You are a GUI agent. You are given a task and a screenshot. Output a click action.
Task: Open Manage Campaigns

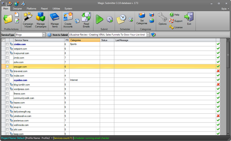coord(41,20)
